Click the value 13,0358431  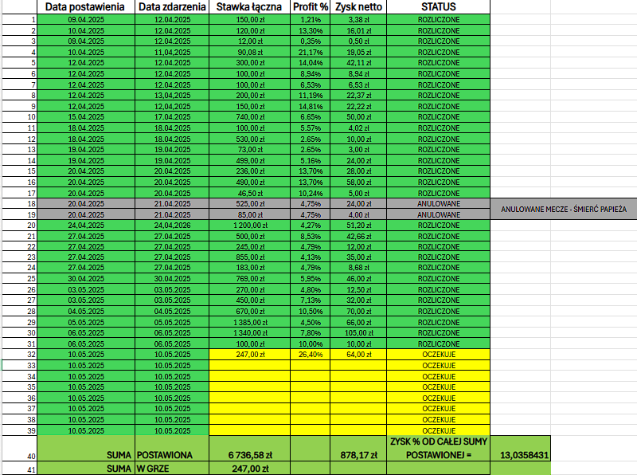(x=521, y=449)
